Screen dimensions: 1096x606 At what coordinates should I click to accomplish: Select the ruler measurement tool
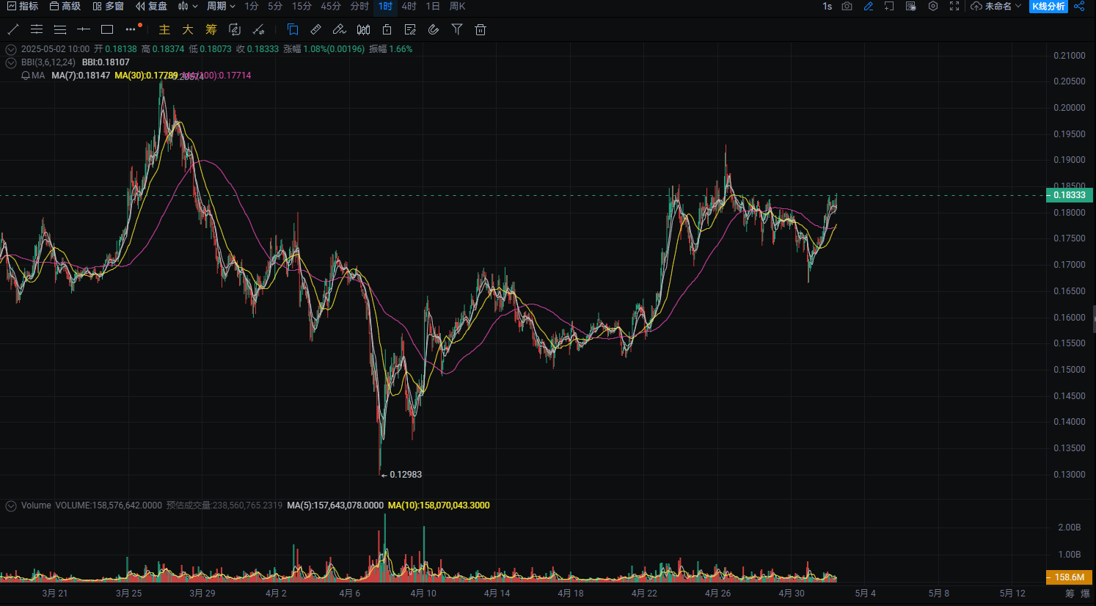tap(316, 29)
